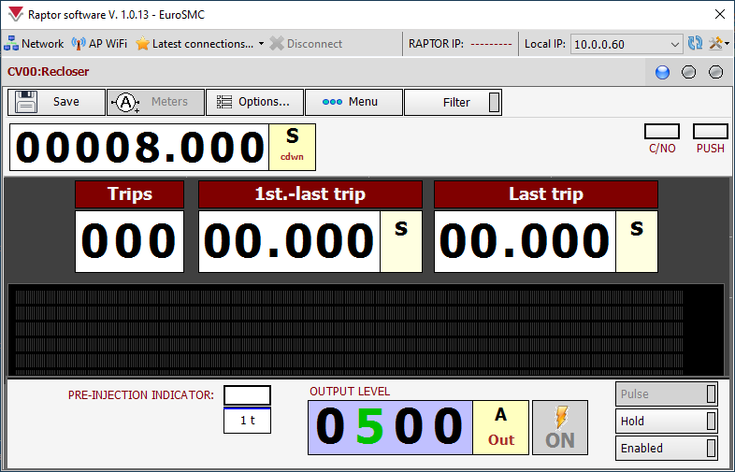735x472 pixels.
Task: Click the A Out unit box
Action: [500, 427]
